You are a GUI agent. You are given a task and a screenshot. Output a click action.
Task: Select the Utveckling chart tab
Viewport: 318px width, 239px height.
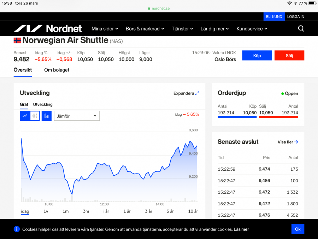43,104
